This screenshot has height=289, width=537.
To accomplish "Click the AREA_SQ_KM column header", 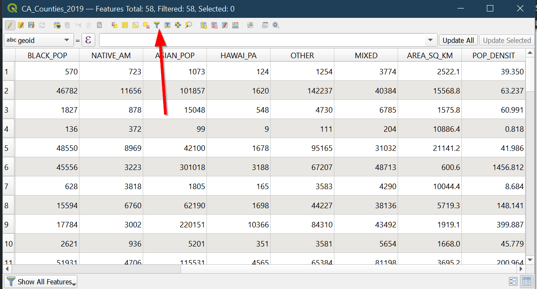I will [x=430, y=55].
